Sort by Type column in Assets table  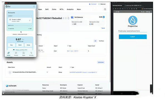(x=72, y=67)
